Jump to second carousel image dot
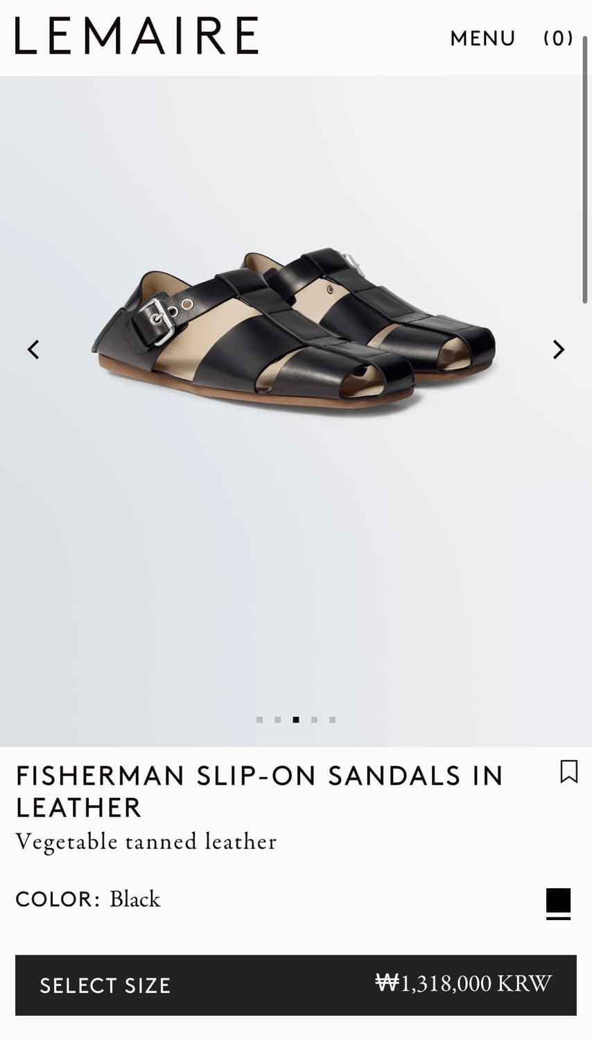The width and height of the screenshot is (592, 1040). [277, 720]
